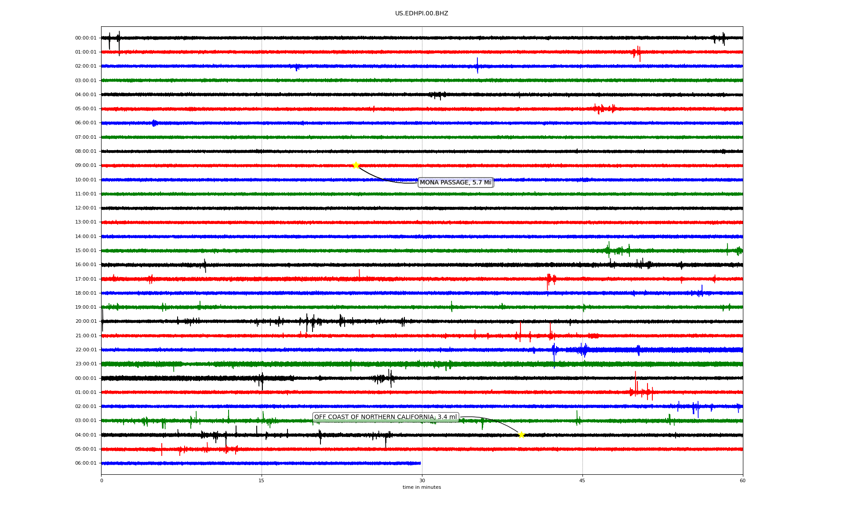
Task: Click the 21:00:01 row label
Action: [x=86, y=336]
